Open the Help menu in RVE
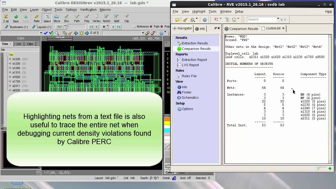Screen dimensions: 336x189 coord(328,12)
